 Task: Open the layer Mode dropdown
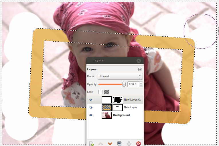[120, 76]
